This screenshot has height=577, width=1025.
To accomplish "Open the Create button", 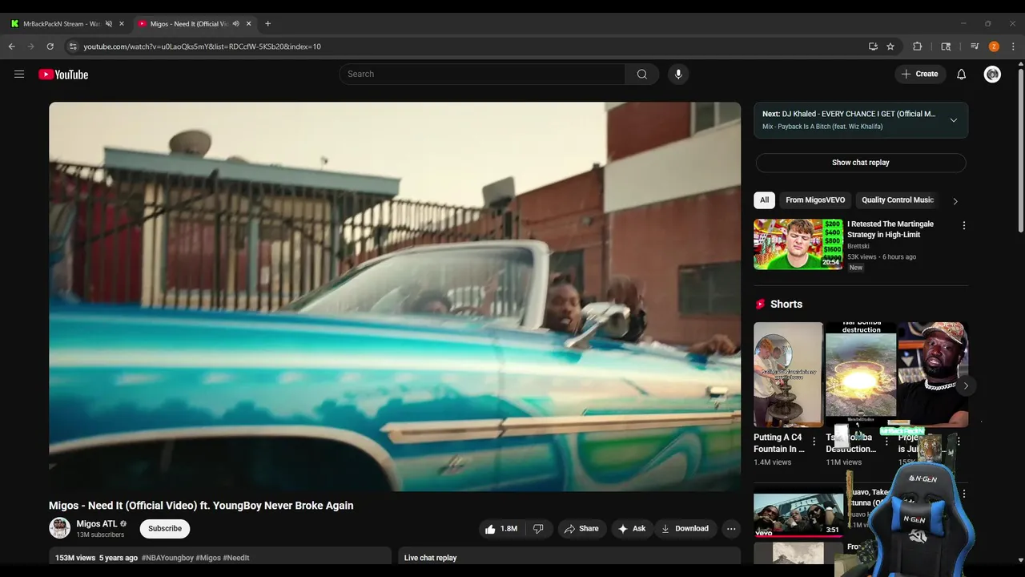I will pos(919,75).
